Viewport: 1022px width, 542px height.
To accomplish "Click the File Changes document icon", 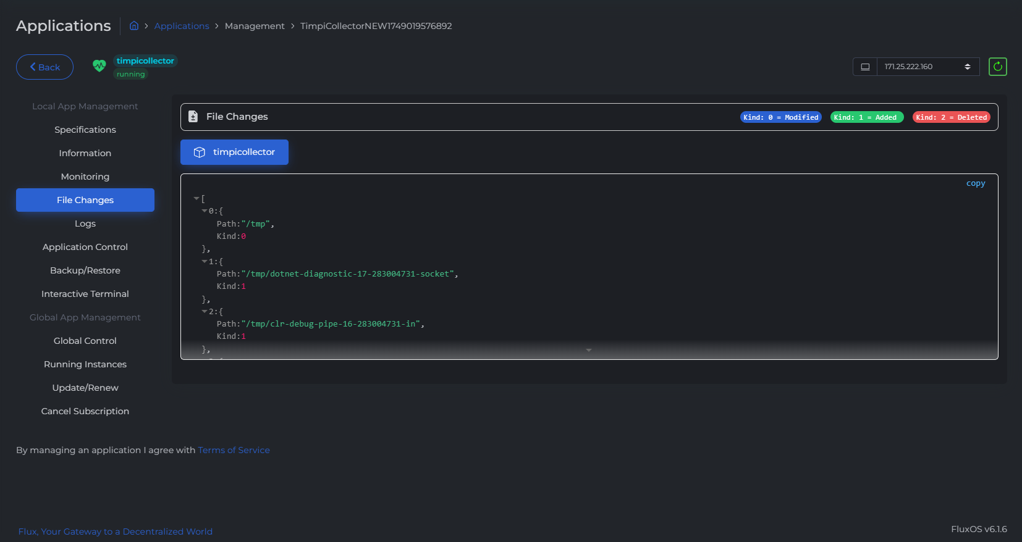I will 193,117.
